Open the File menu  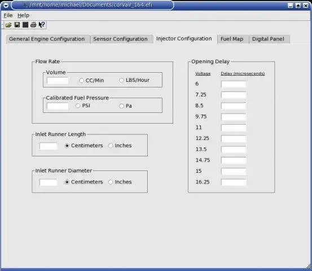coord(8,15)
